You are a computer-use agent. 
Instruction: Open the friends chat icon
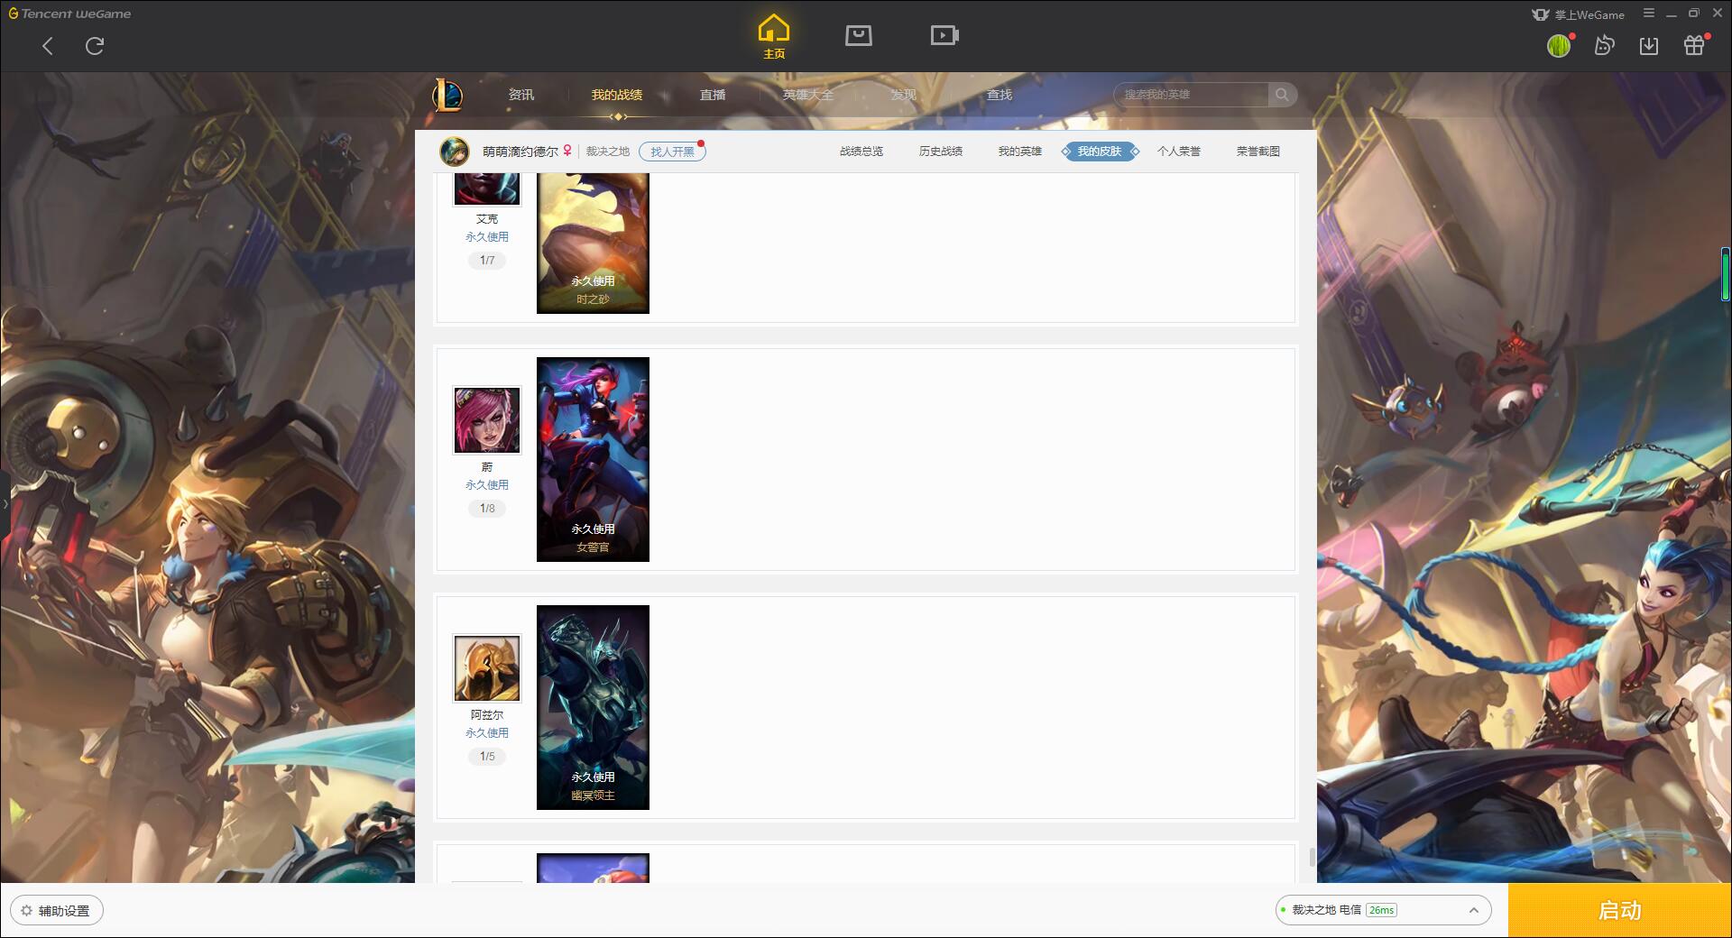pyautogui.click(x=1604, y=46)
